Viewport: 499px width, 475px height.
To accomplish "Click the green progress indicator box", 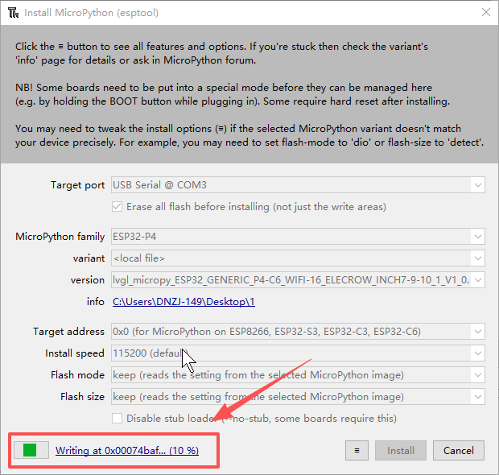I will (31, 450).
